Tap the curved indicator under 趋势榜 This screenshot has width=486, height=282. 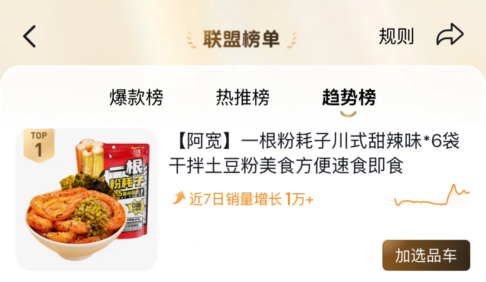click(x=348, y=114)
